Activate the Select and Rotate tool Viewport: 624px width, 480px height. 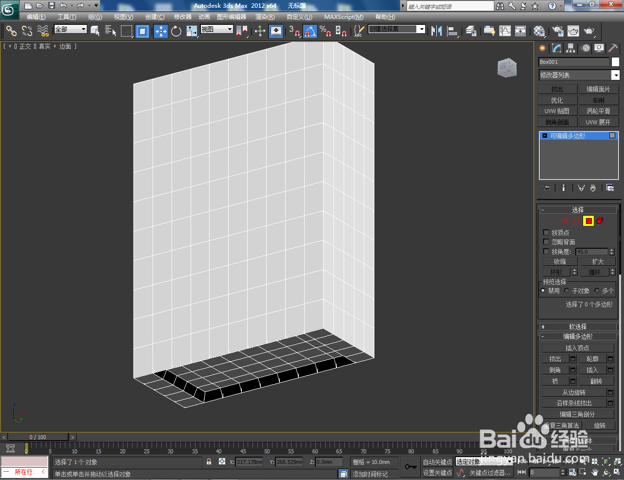(x=176, y=32)
